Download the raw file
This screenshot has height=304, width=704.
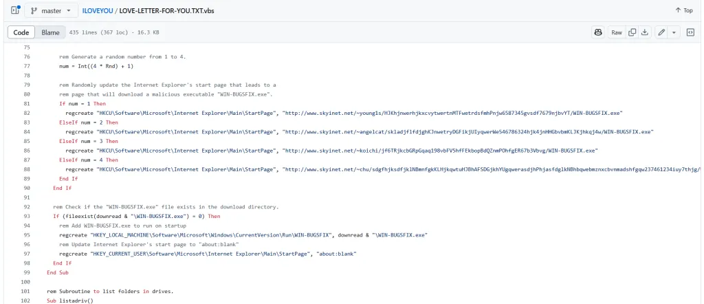645,32
